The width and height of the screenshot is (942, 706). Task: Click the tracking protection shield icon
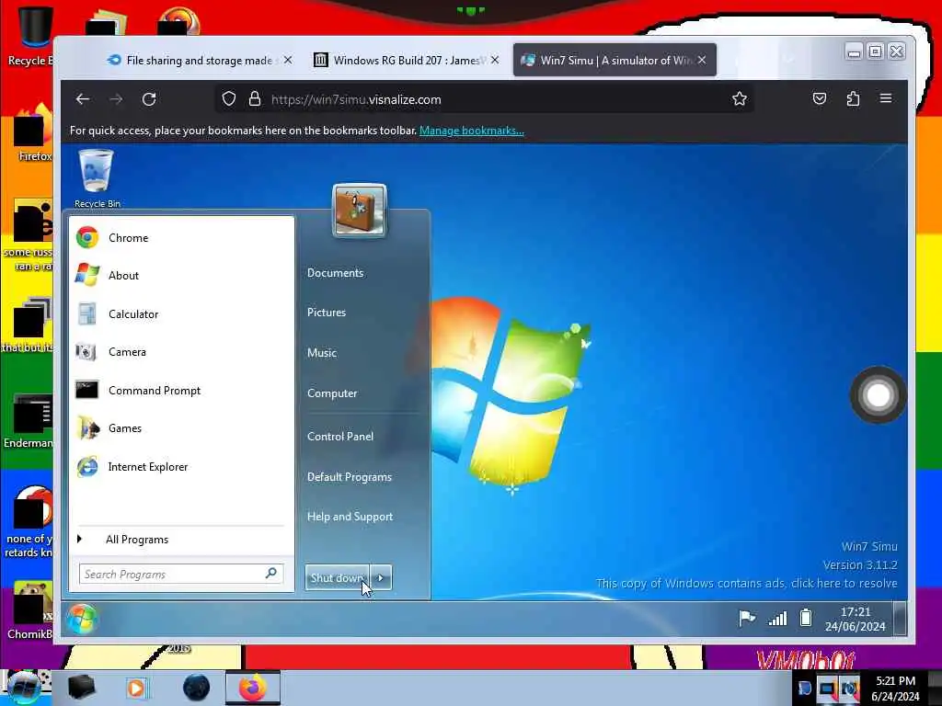[x=229, y=99]
